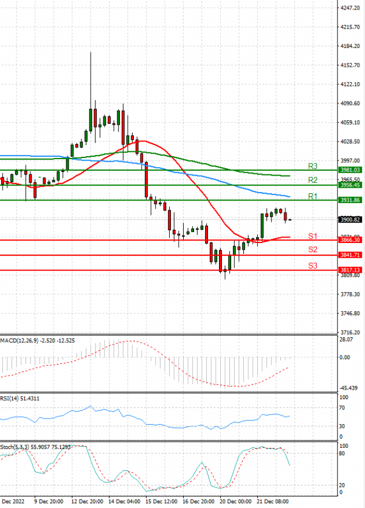Click the 3716.20 price axis label
The width and height of the screenshot is (365, 508).
[x=350, y=332]
